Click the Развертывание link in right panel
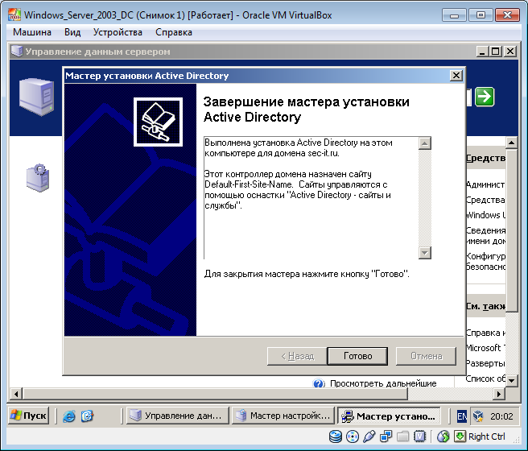Image resolution: width=528 pixels, height=451 pixels. click(x=485, y=363)
